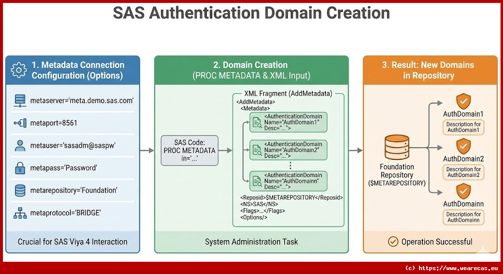This screenshot has height=274, width=503.
Task: Click the wearecas.eu URL in footer
Action: 452,268
